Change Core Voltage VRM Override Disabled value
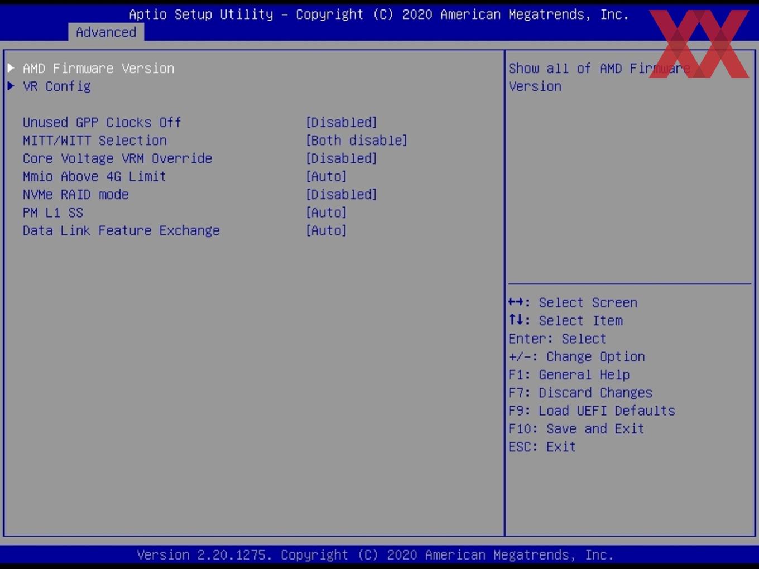This screenshot has width=759, height=569. (x=342, y=158)
